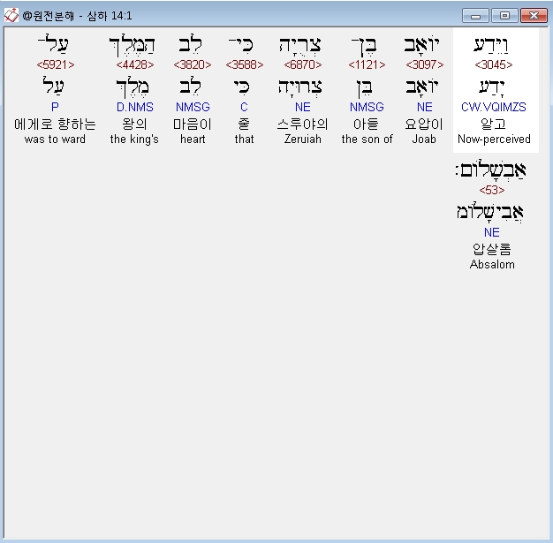Click Korean gloss 알고
Viewport: 553px width, 543px height.
[x=494, y=124]
